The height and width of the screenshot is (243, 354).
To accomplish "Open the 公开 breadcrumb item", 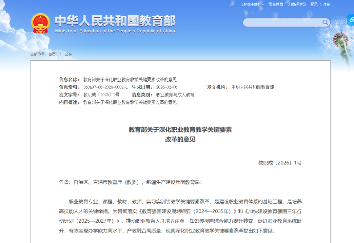I will [x=68, y=54].
